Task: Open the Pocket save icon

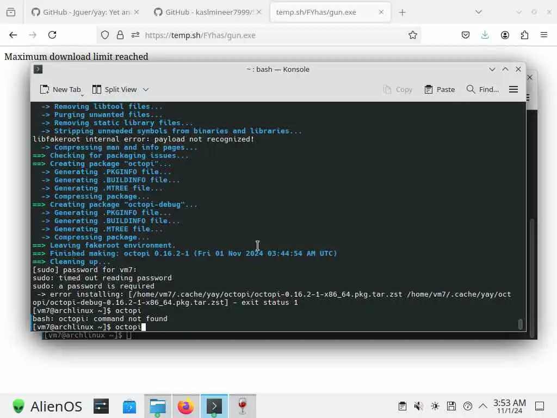Action: pyautogui.click(x=466, y=35)
